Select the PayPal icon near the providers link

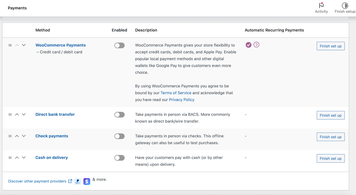[78, 181]
